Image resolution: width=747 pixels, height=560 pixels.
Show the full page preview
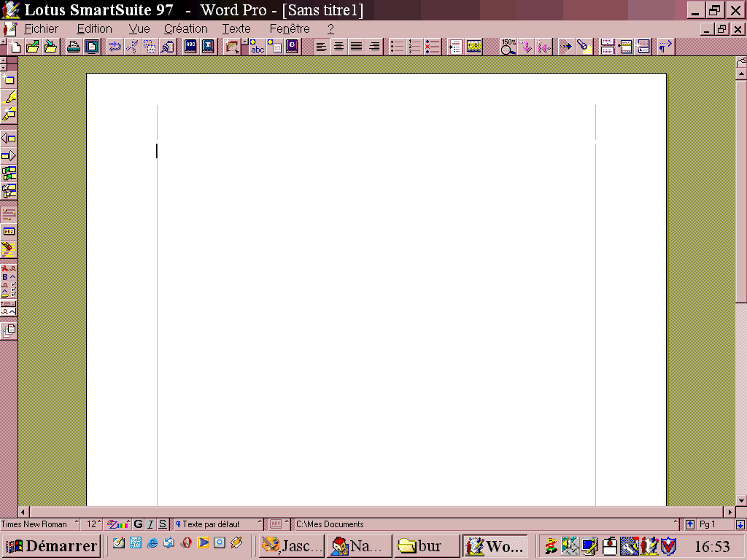tap(91, 47)
